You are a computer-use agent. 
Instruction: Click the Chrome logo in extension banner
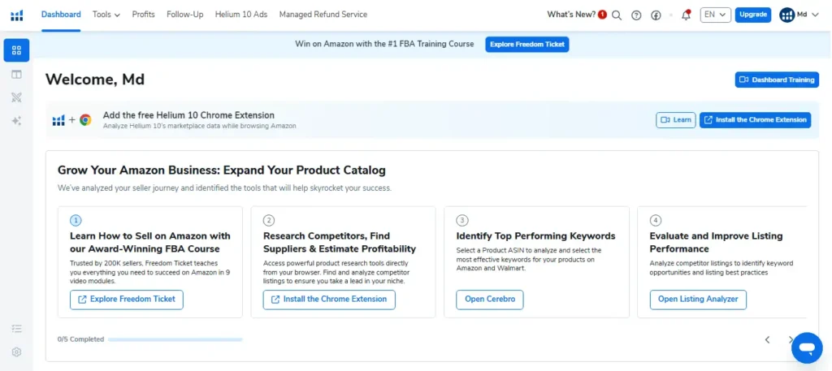(85, 120)
